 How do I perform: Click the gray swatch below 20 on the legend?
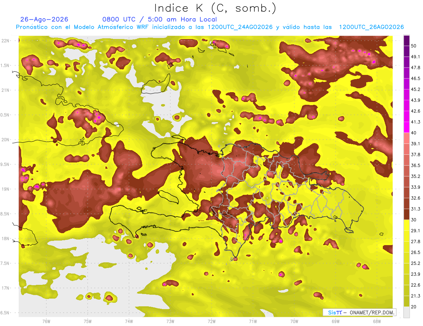407,312
